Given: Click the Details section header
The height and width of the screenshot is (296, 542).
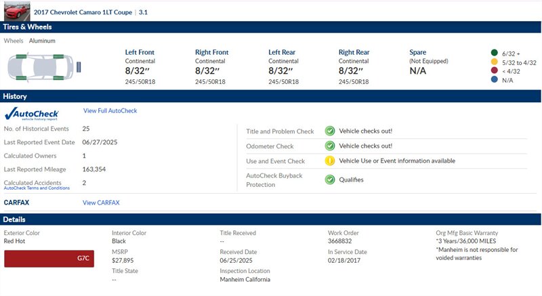Looking at the screenshot, I should pos(270,219).
